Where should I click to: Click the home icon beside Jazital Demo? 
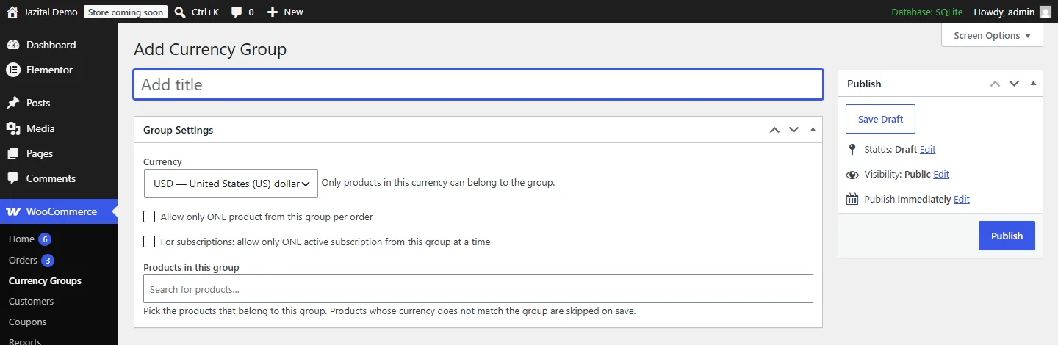click(x=12, y=12)
